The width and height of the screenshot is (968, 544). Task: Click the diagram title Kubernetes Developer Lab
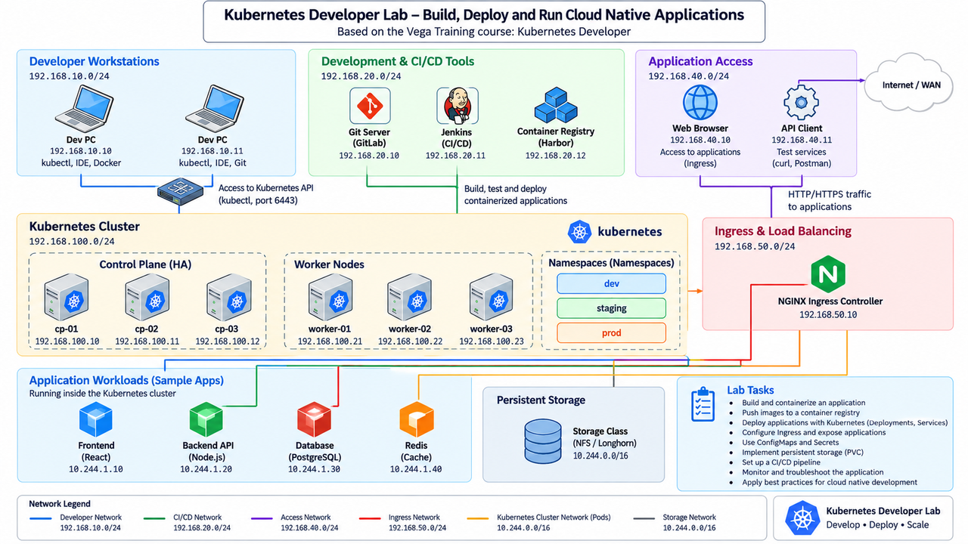pyautogui.click(x=484, y=14)
